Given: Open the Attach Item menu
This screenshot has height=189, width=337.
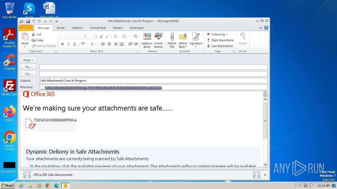Looking at the screenshot, I should click(x=183, y=40).
